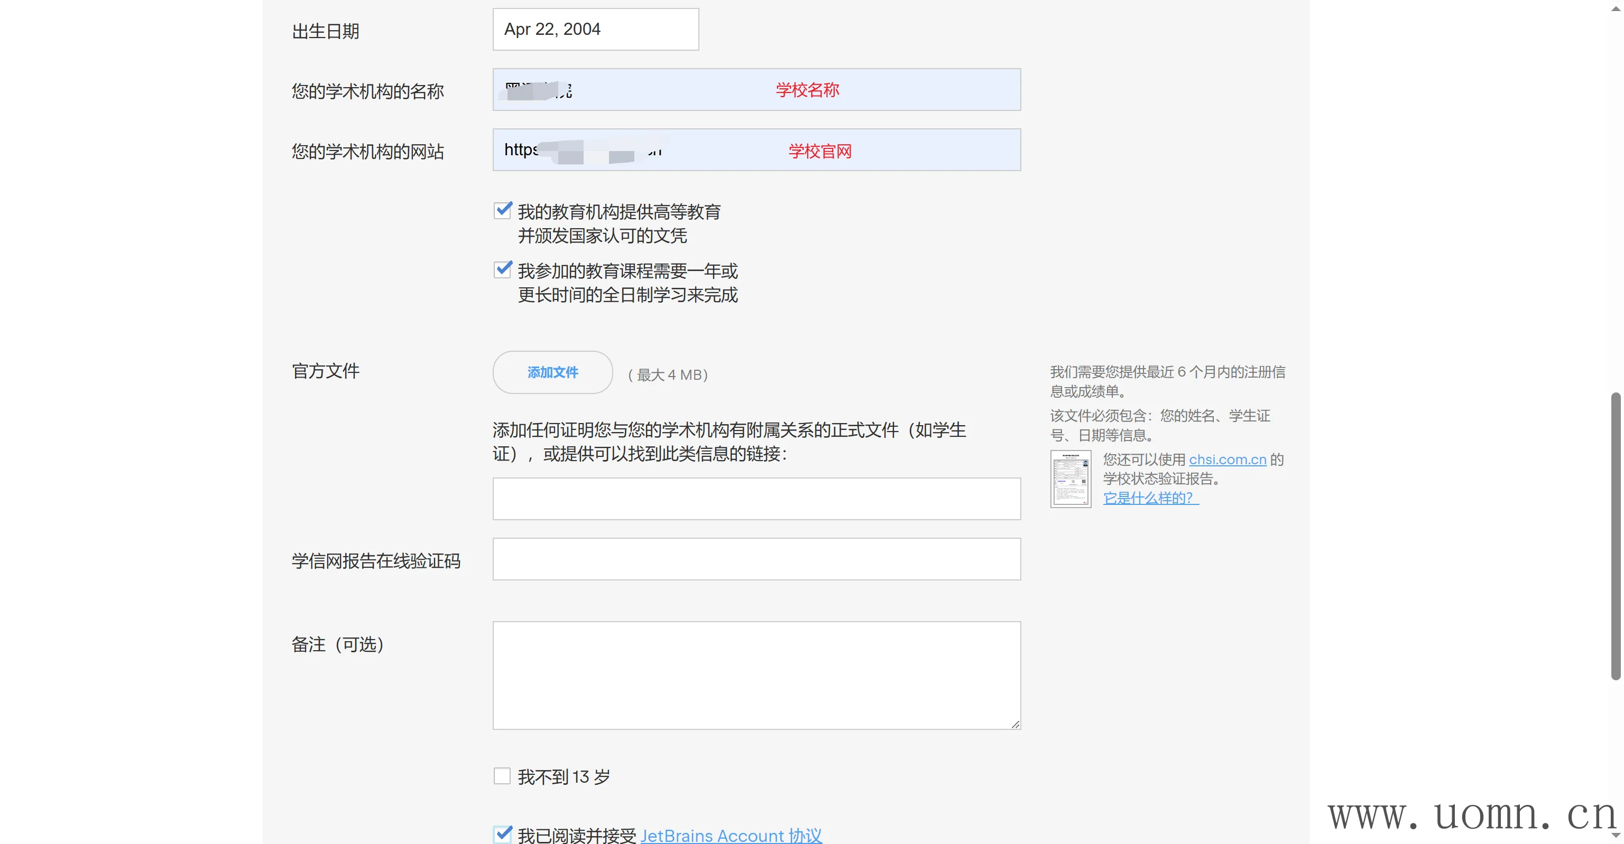Uncheck the higher education institution checkbox
This screenshot has width=1624, height=844.
pos(502,210)
